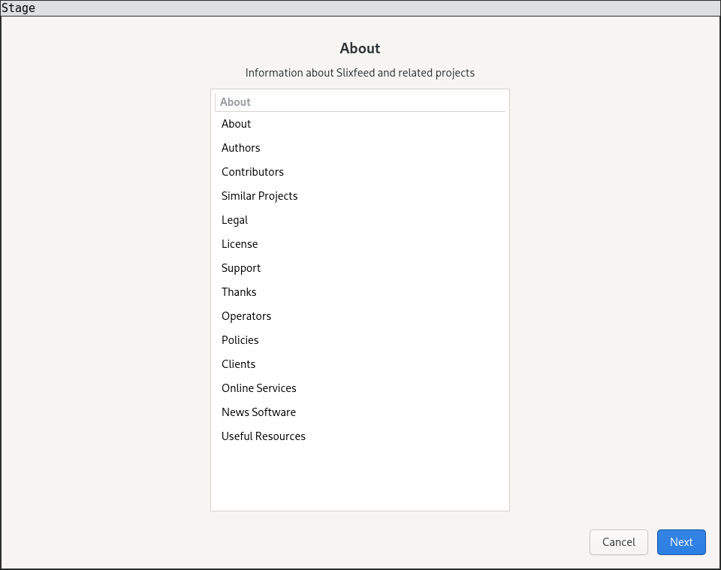The image size is (721, 570).
Task: Select the Contributors option
Action: pyautogui.click(x=252, y=172)
